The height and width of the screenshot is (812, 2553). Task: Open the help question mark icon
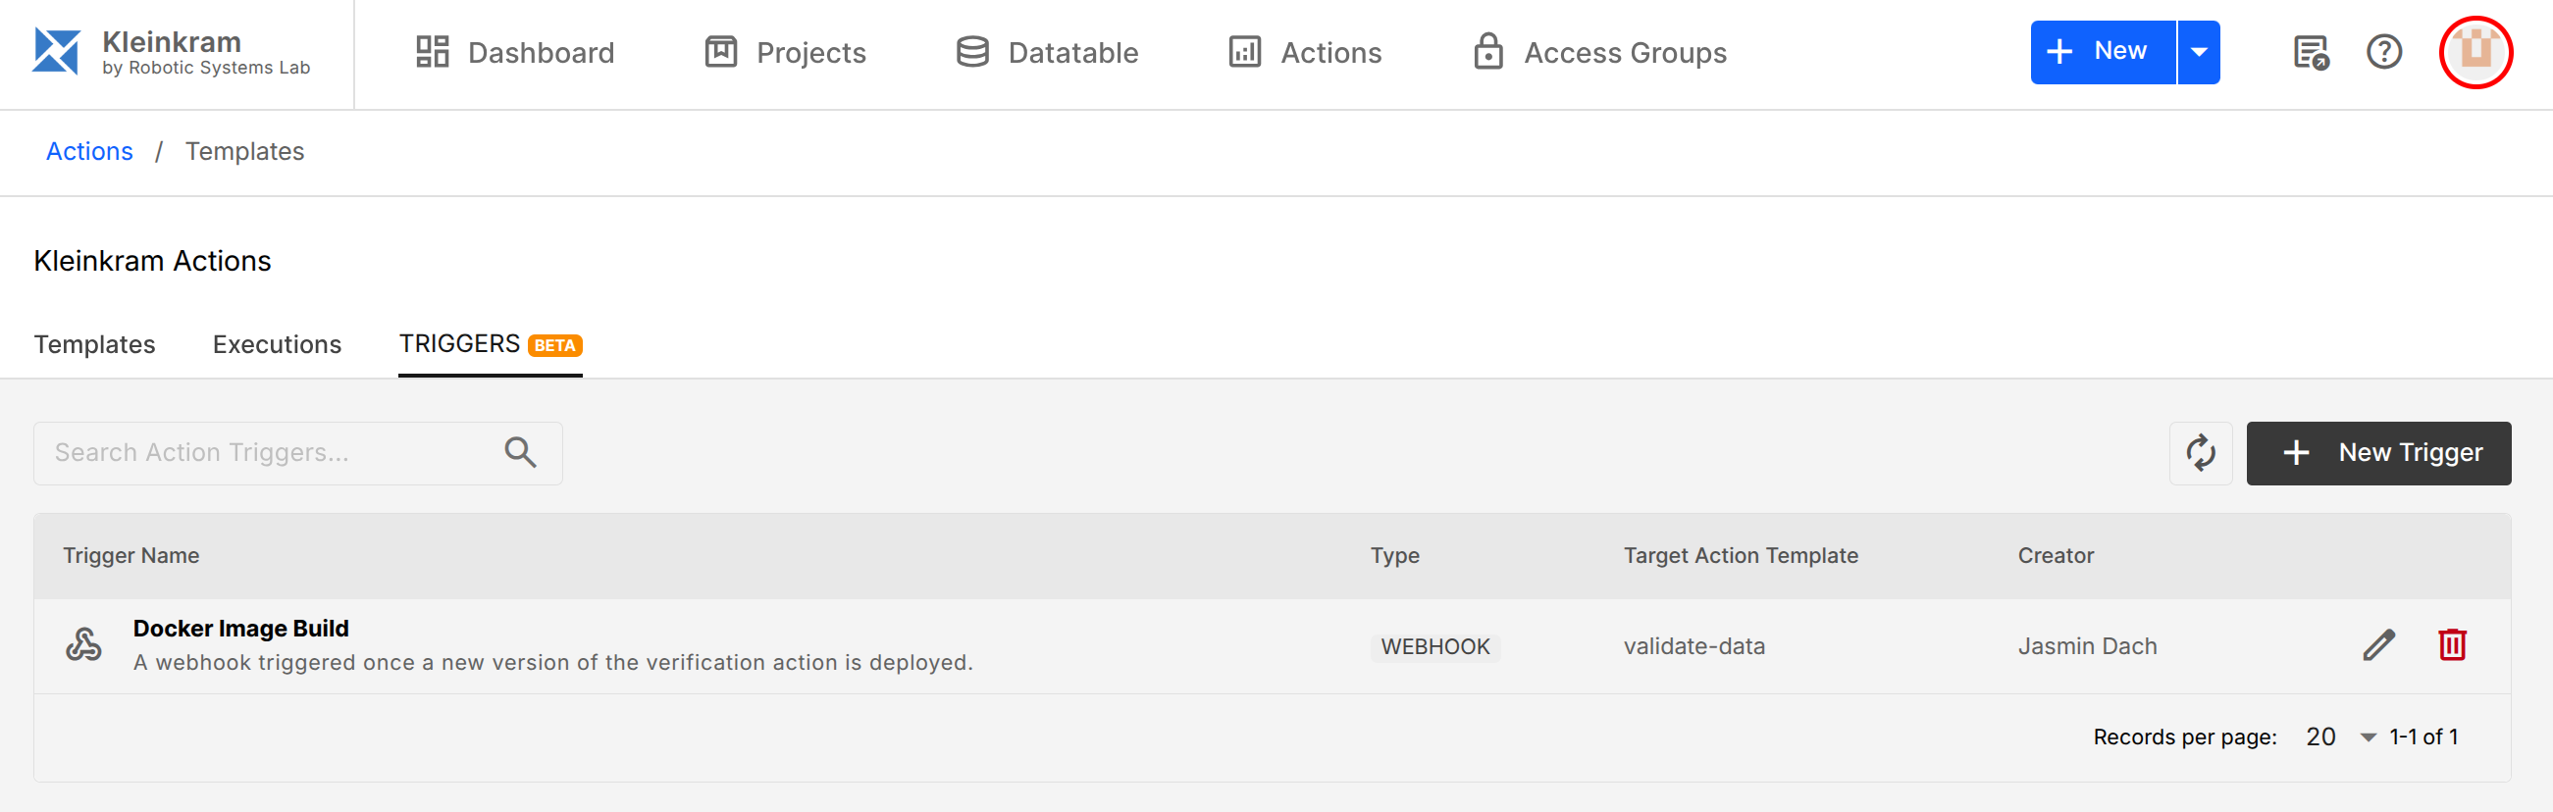click(x=2382, y=52)
